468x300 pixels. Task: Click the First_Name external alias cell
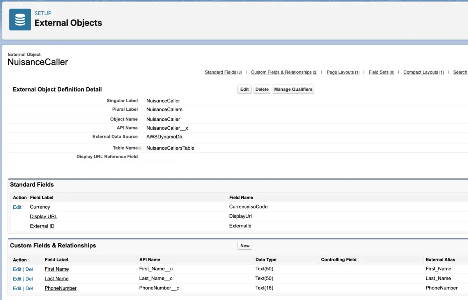pyautogui.click(x=438, y=269)
